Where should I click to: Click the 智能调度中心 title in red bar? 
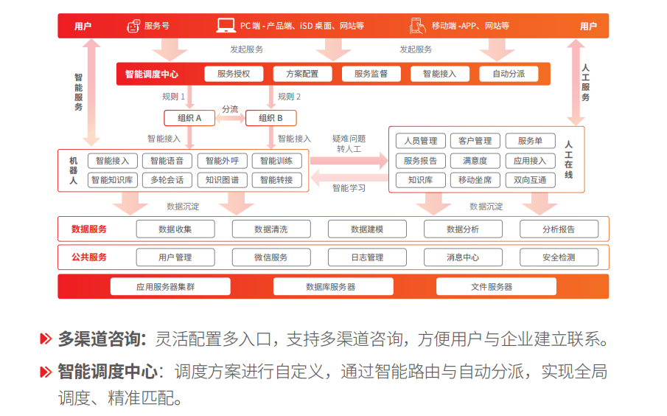click(x=151, y=74)
